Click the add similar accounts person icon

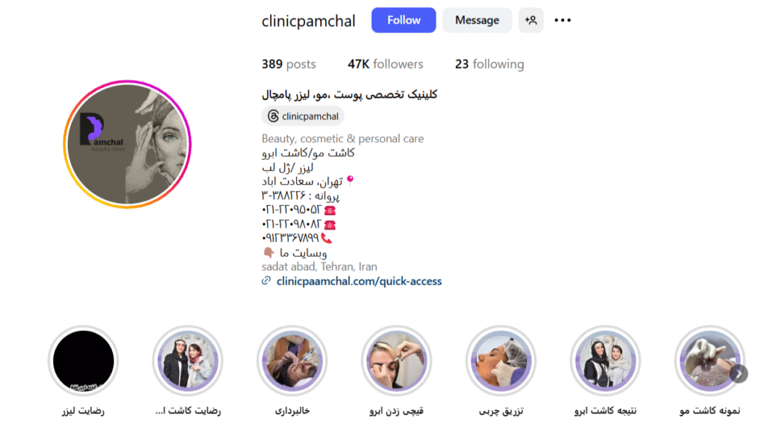click(530, 20)
